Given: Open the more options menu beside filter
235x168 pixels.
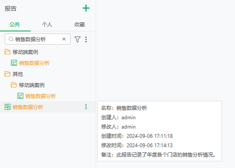Looking at the screenshot, I should 86,39.
